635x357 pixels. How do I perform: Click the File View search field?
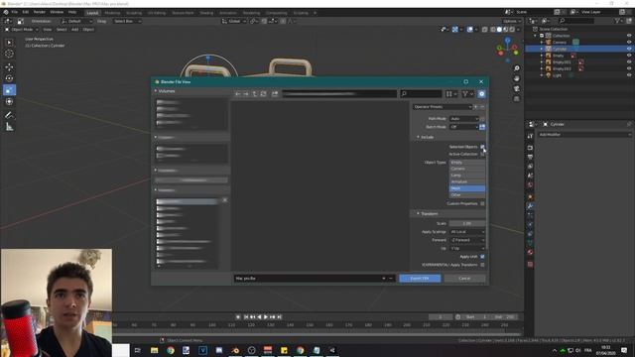[x=421, y=94]
